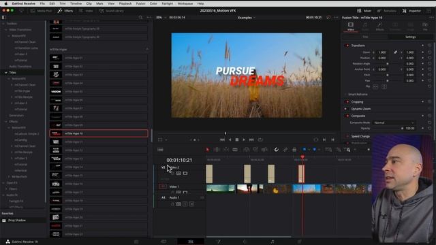This screenshot has width=436, height=245.
Task: Collapse the mTitle Hype group header arrow
Action: 147,50
